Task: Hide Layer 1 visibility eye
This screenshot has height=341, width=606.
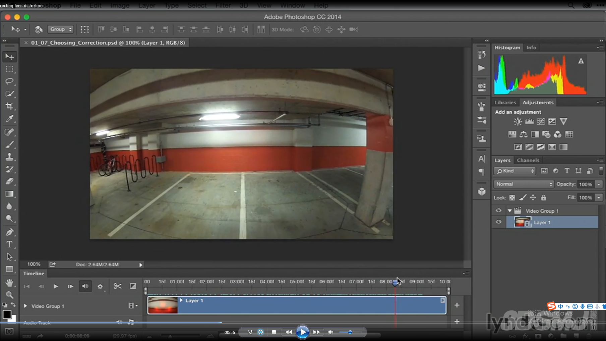Action: tap(499, 222)
